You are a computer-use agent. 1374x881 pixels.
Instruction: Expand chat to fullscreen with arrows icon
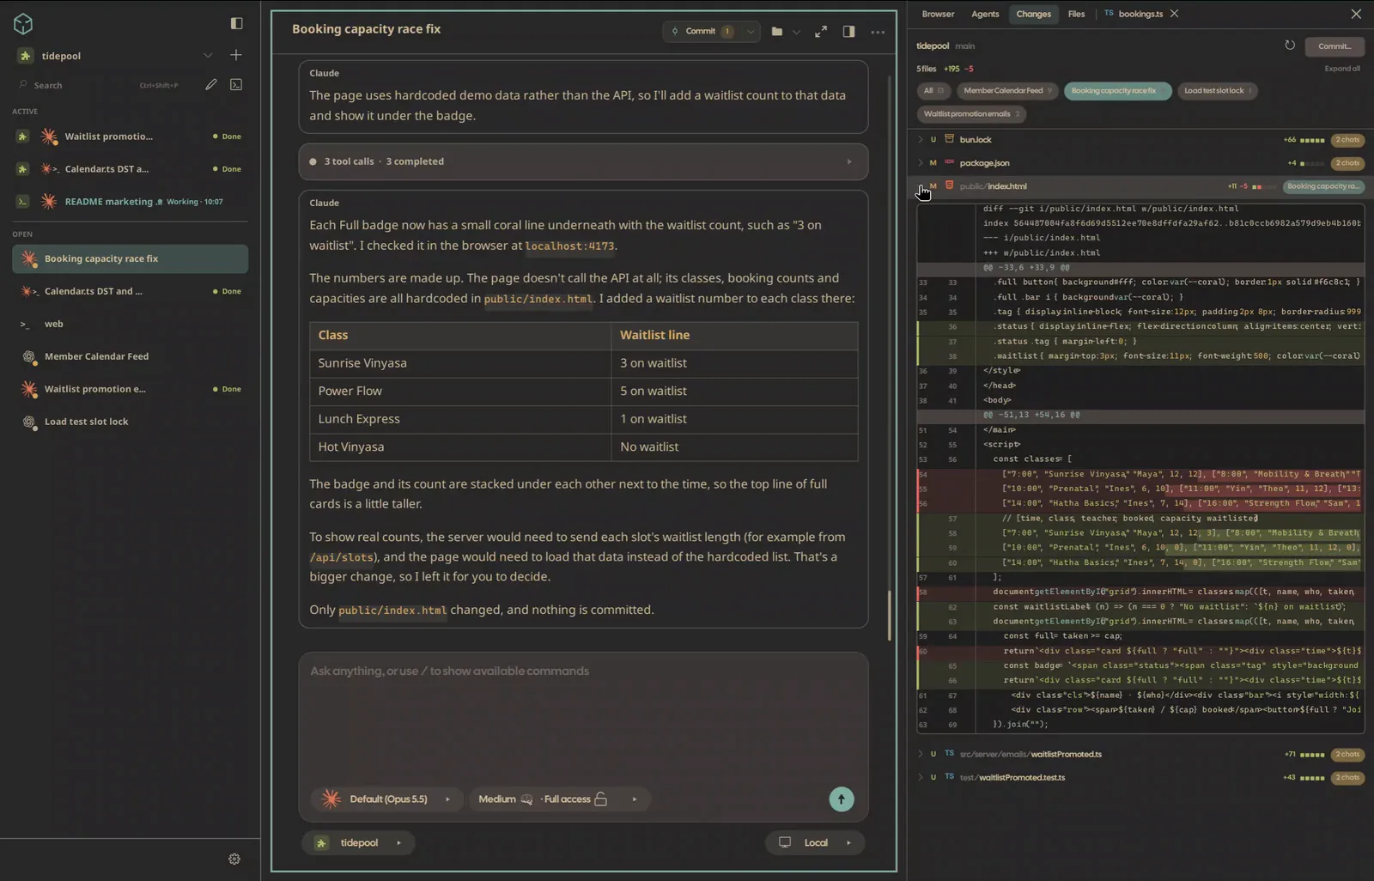coord(821,32)
